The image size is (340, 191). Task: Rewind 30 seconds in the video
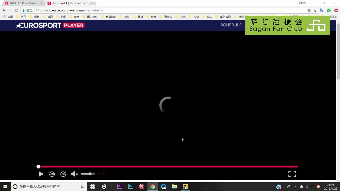(52, 174)
